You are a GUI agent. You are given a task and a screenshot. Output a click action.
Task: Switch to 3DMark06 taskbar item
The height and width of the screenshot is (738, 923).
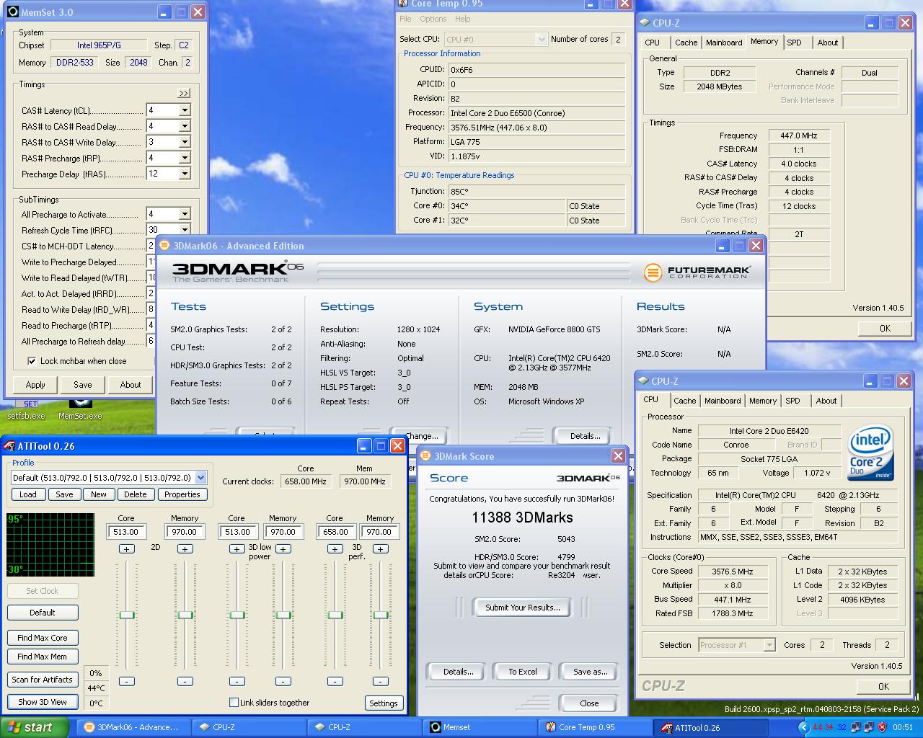(x=134, y=727)
